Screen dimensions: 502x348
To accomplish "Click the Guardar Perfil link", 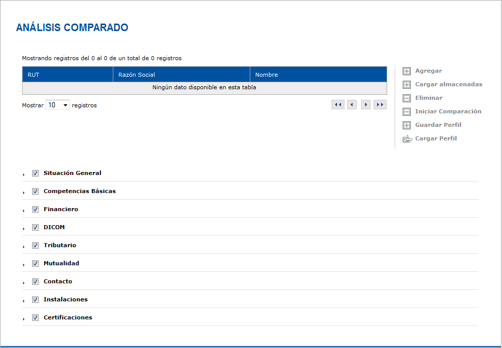I will click(x=438, y=125).
